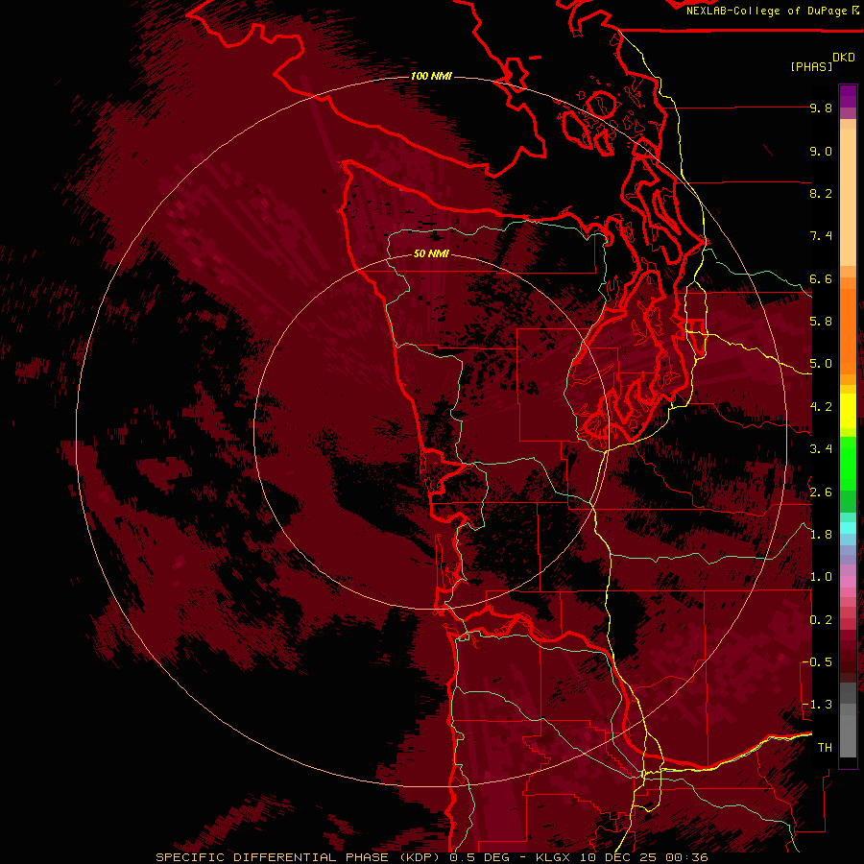Click the 9.0 legend value

pos(821,151)
